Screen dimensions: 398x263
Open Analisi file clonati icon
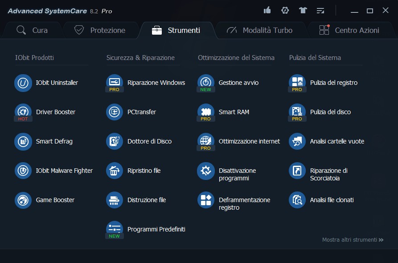tap(297, 200)
